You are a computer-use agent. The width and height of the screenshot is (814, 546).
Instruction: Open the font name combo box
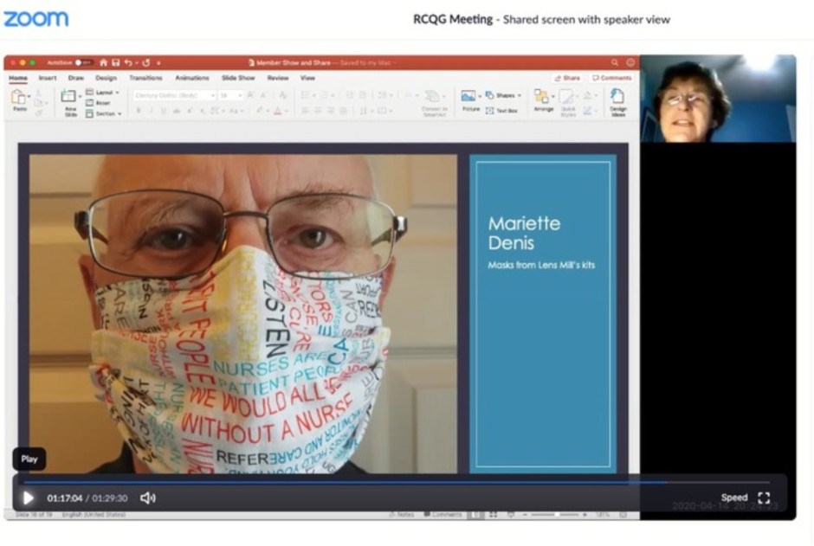tap(174, 95)
